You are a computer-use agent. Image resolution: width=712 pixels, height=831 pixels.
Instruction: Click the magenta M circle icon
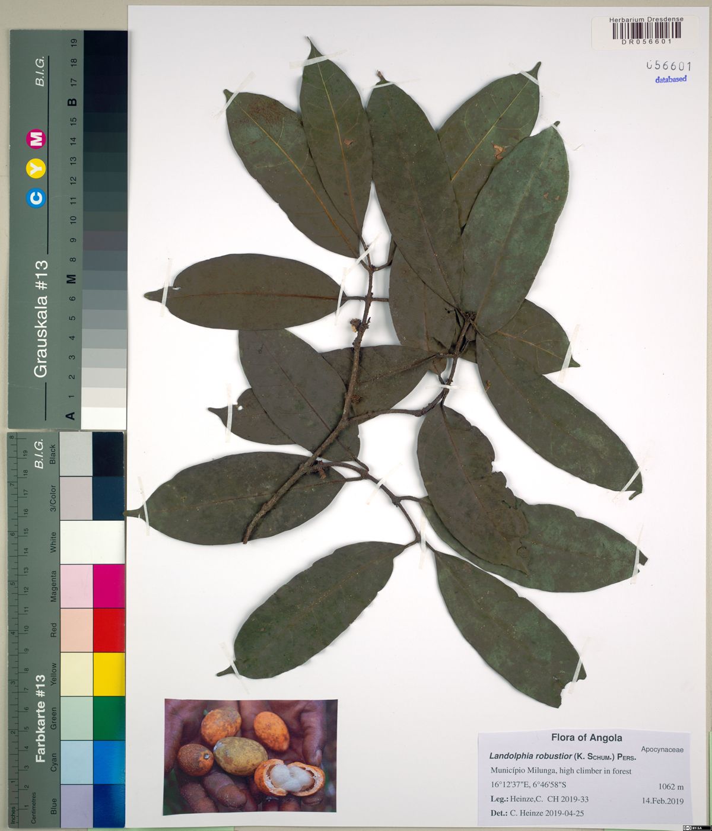tap(37, 139)
